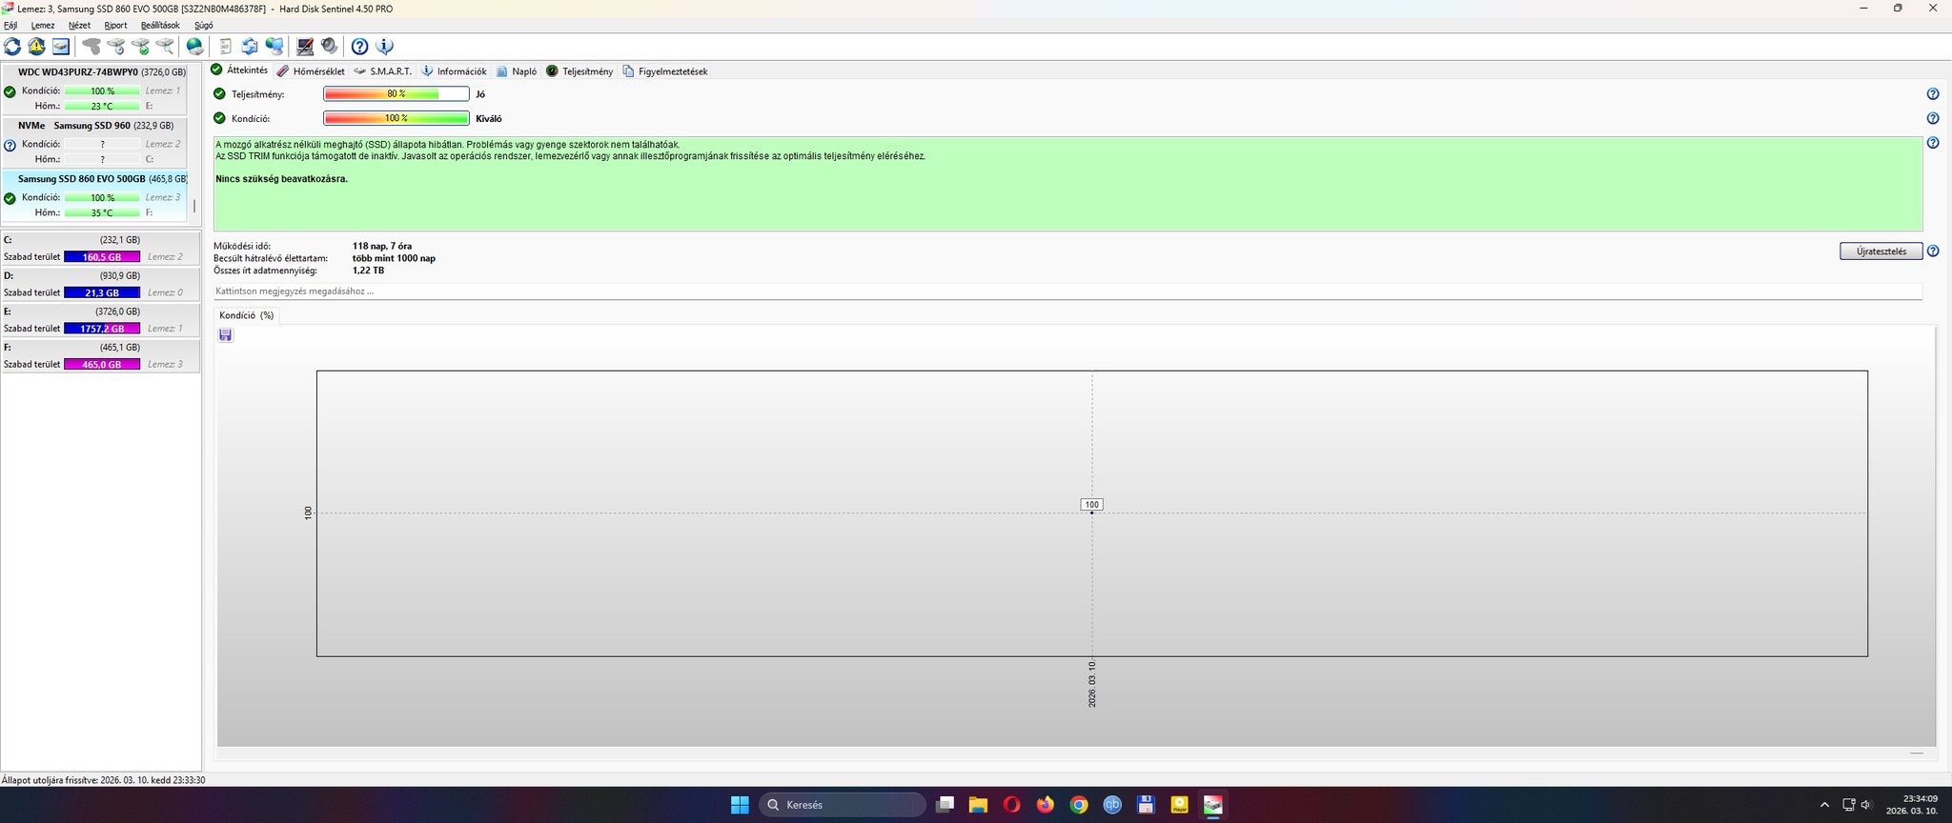Viewport: 1952px width, 823px height.
Task: Click the '1,22 TB' written data value
Action: click(x=368, y=271)
